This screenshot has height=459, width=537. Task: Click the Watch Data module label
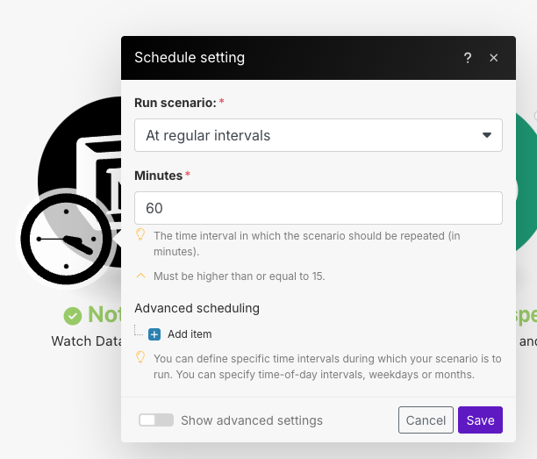(85, 341)
